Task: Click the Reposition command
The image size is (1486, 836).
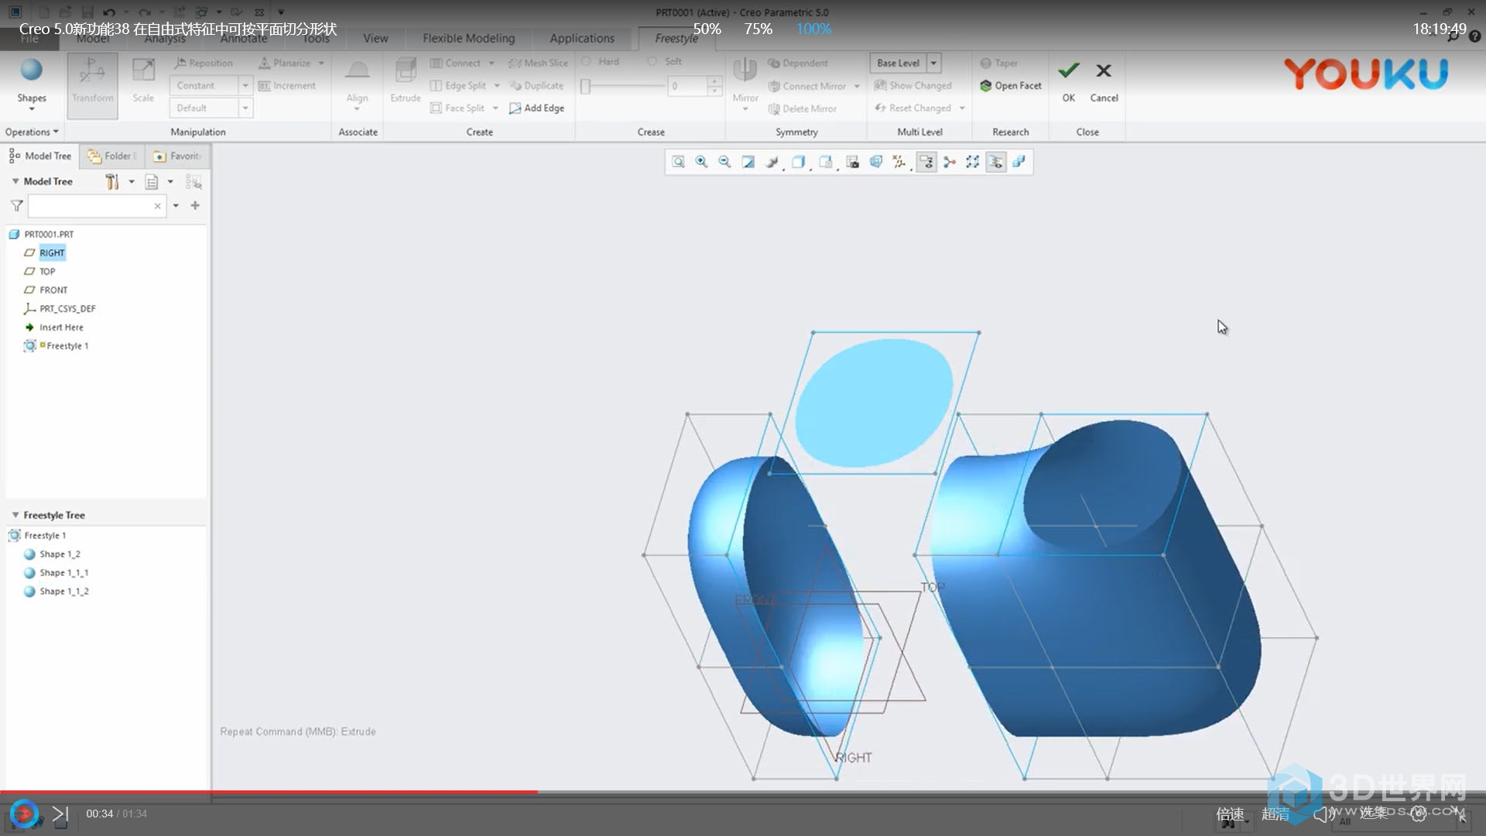Action: 204,63
